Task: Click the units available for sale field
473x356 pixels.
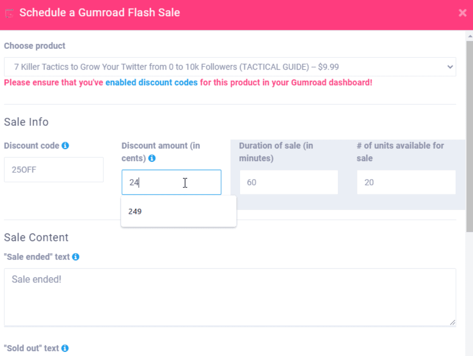Action: [406, 182]
